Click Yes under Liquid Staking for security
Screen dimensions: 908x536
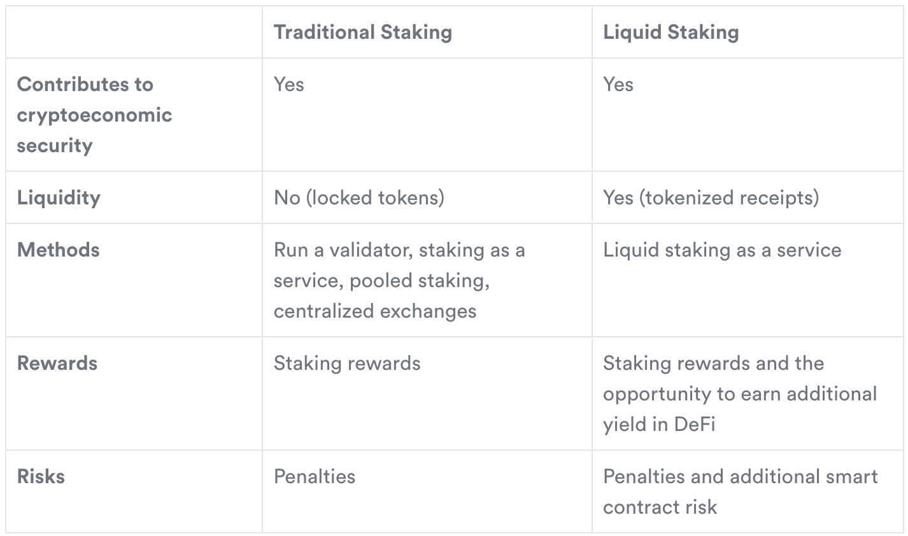click(x=618, y=85)
